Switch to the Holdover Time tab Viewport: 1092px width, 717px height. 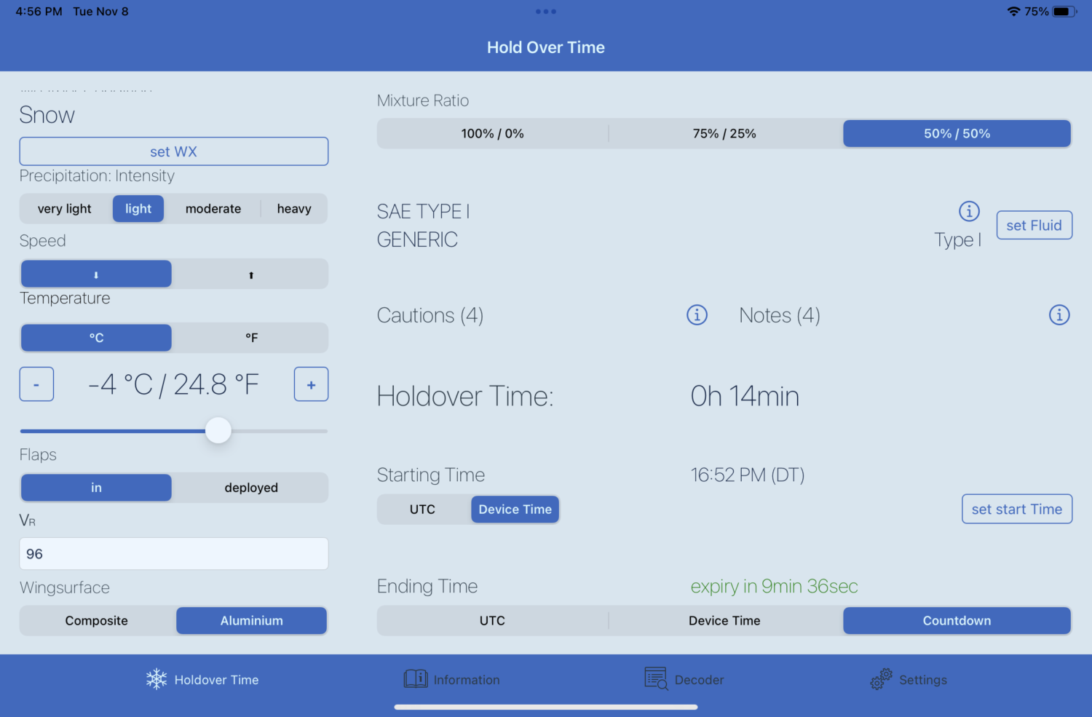click(x=202, y=679)
